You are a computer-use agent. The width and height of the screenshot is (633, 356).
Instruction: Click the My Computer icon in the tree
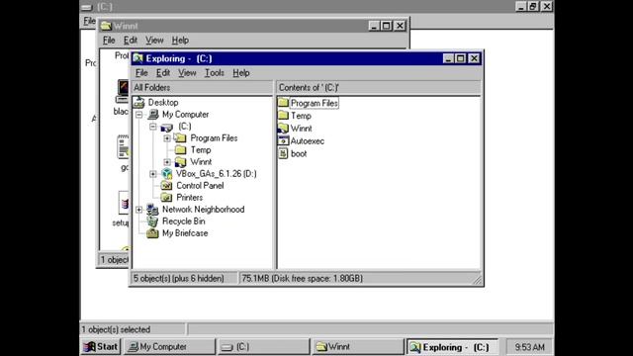coord(153,115)
